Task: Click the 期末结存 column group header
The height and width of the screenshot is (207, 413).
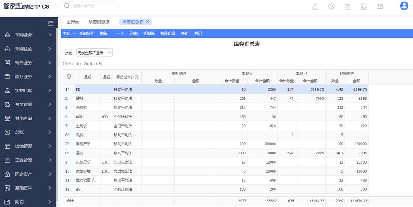Action: click(x=347, y=73)
